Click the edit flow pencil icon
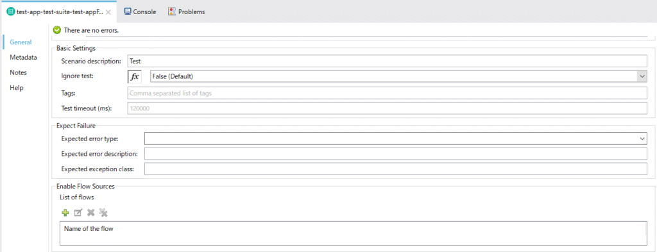 (x=78, y=213)
